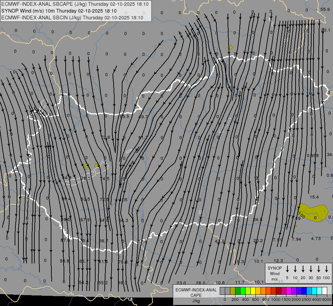Click the 79.2 value on the map
333x306 pixels.
pyautogui.click(x=123, y=262)
